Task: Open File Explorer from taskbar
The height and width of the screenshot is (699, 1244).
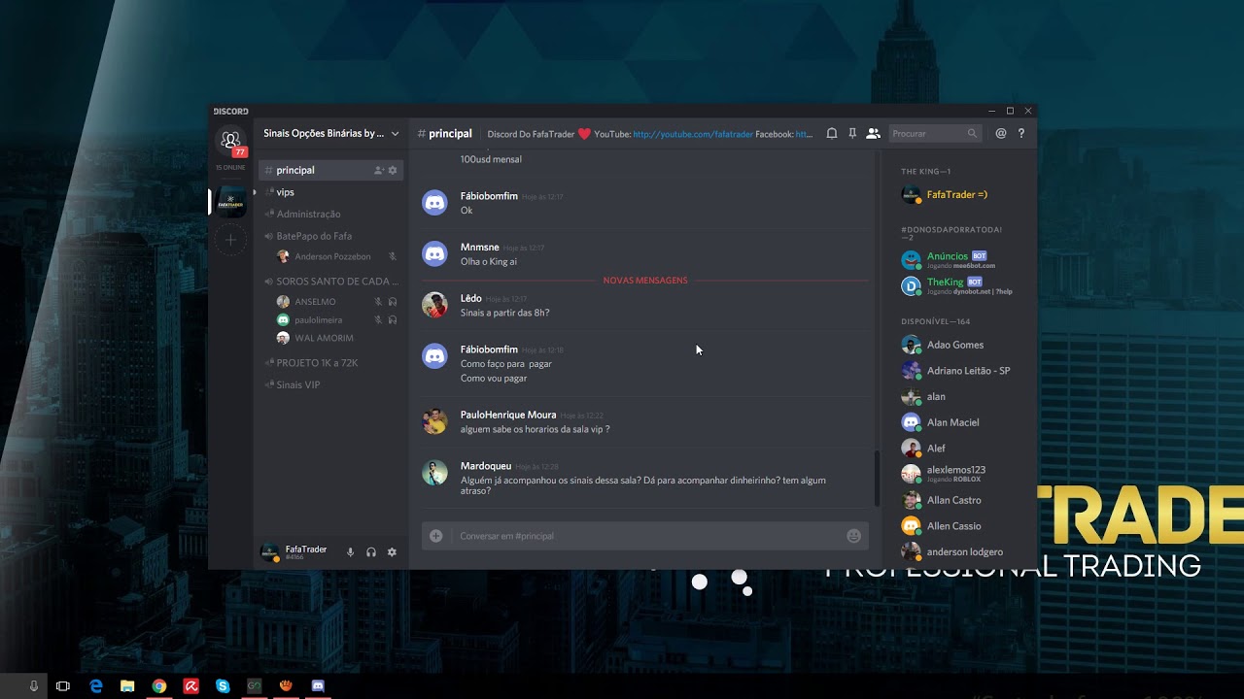Action: [127, 685]
